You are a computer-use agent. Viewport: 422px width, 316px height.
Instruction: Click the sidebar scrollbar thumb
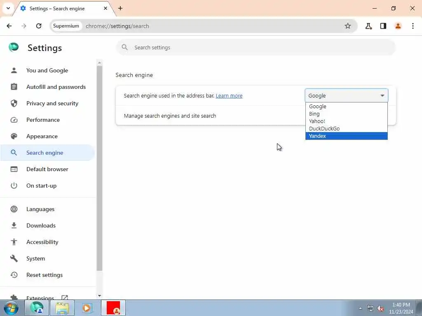100,168
